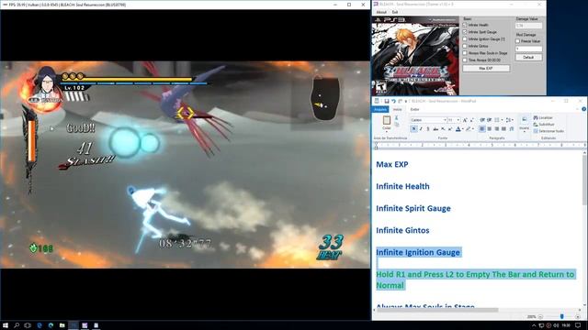Click the Paste (Colar) icon in WordPad

pos(386,120)
